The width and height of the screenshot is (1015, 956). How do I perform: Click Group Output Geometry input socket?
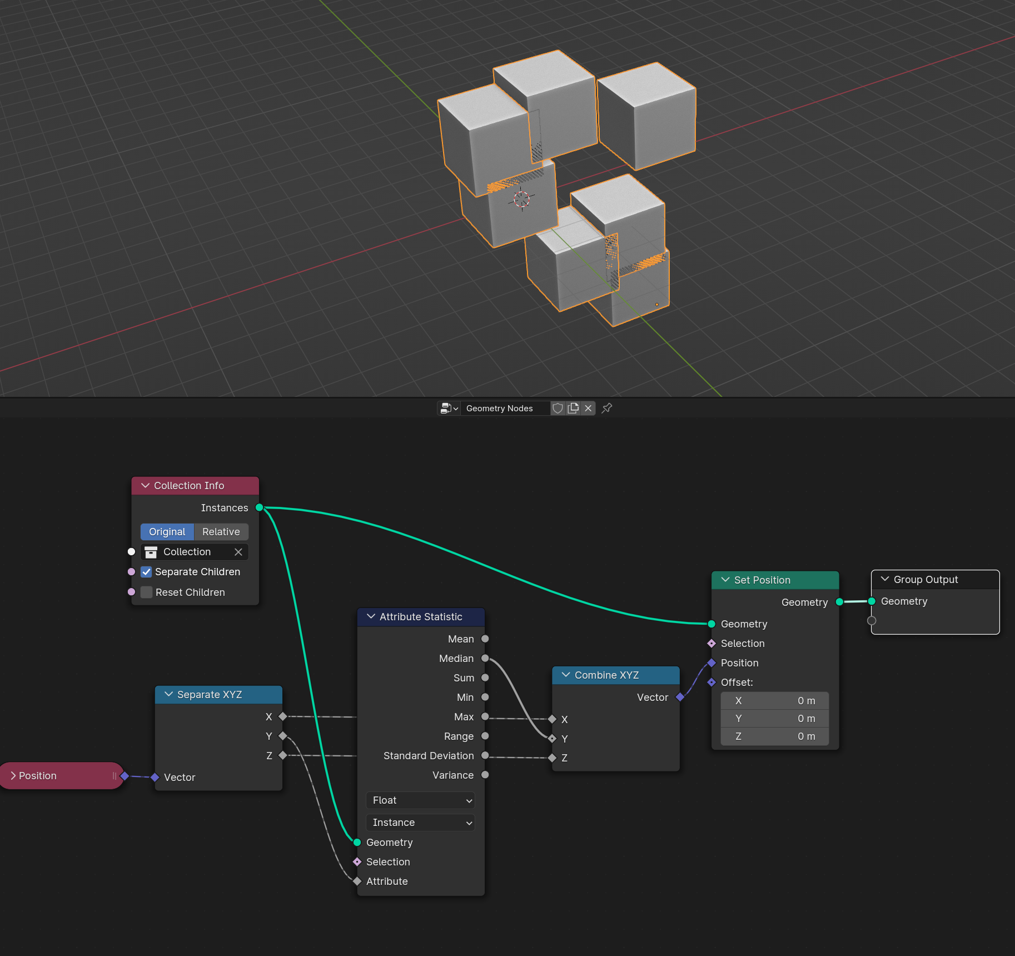[872, 601]
